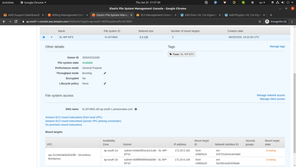Open a new browser tab
Screen dimensions: 296x167
point(271,15)
